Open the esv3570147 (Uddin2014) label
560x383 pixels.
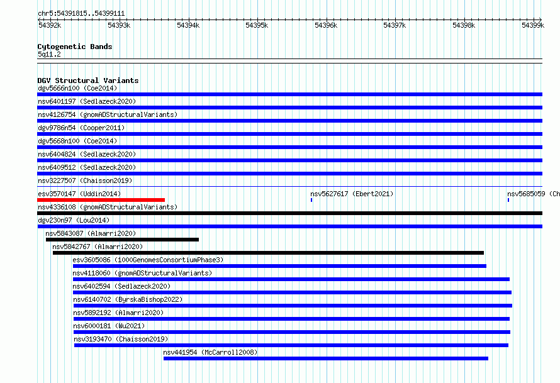point(79,194)
